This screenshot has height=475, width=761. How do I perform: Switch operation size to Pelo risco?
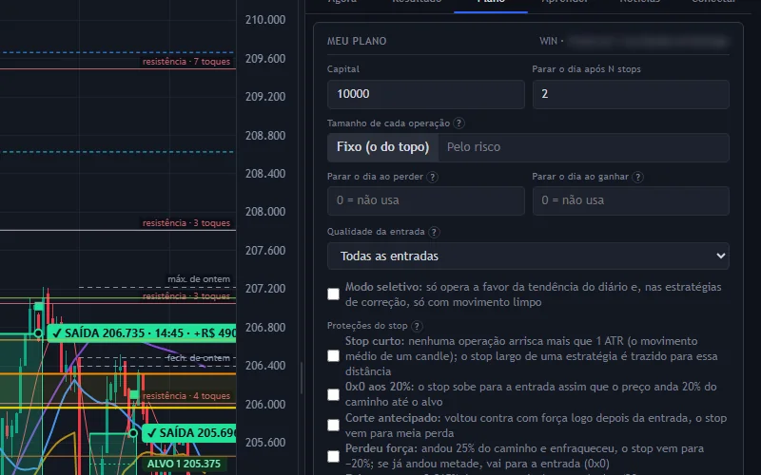pyautogui.click(x=473, y=147)
